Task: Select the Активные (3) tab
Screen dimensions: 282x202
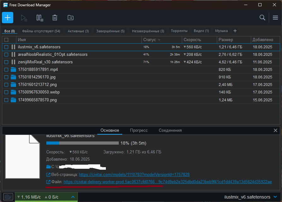Action: [78, 31]
